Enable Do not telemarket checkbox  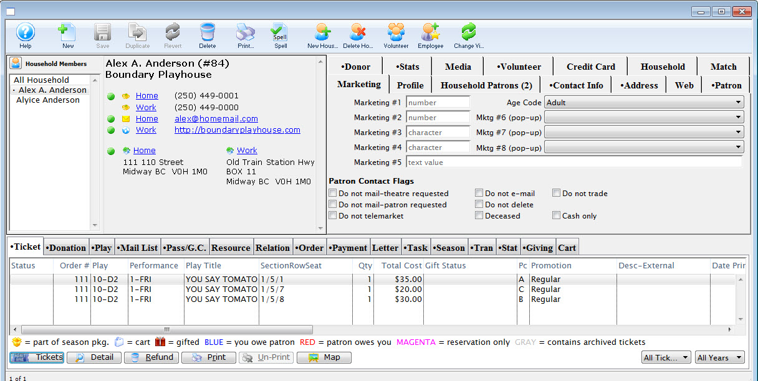333,216
